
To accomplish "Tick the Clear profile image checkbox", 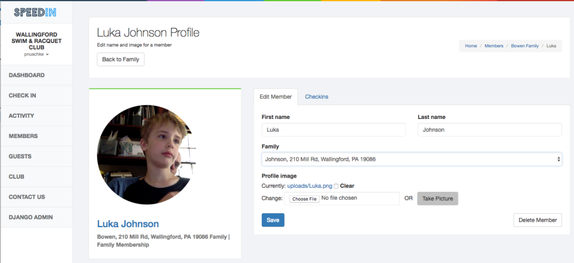I will pyautogui.click(x=336, y=186).
